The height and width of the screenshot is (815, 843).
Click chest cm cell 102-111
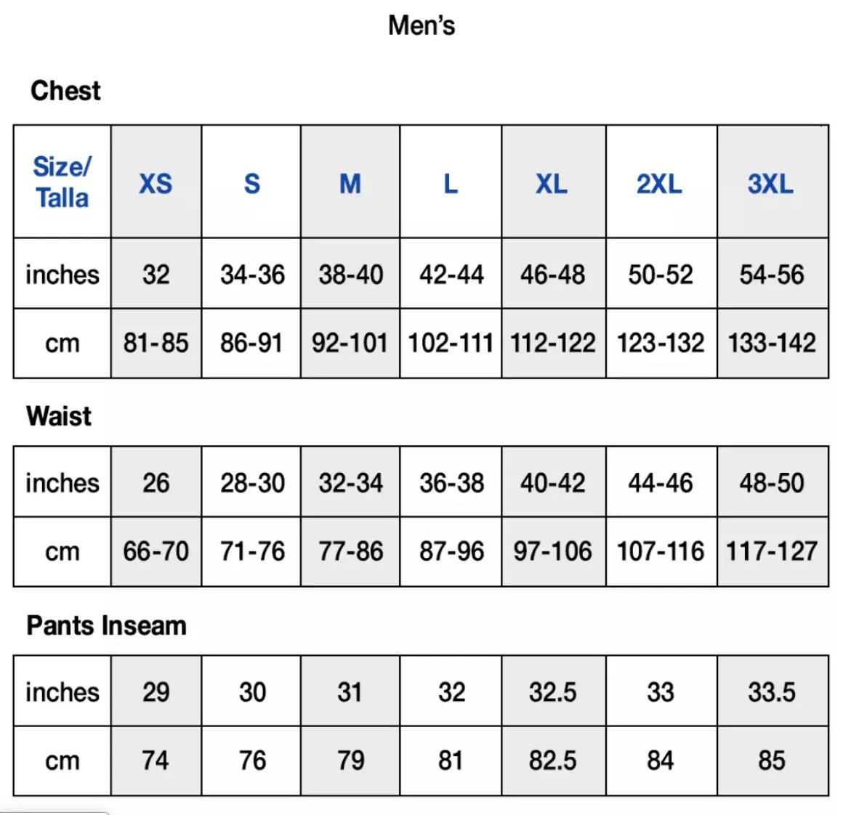pos(451,344)
